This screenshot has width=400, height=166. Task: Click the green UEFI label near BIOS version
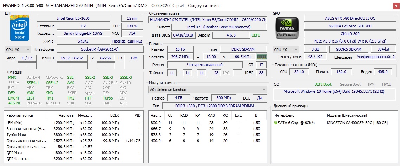[256, 35]
